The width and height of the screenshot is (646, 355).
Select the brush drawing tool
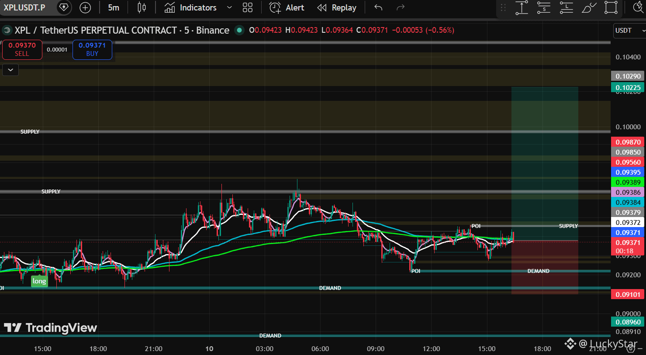click(x=589, y=7)
